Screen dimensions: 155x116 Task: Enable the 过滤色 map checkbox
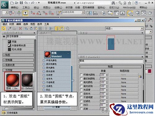click(x=81, y=101)
